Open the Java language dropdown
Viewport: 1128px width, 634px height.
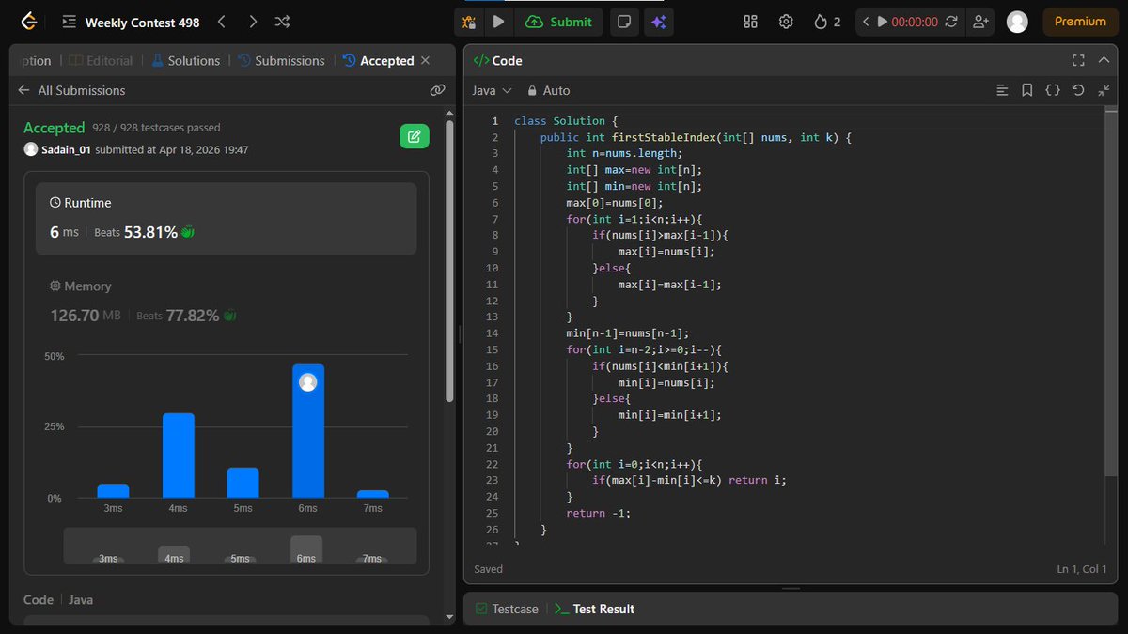[492, 90]
